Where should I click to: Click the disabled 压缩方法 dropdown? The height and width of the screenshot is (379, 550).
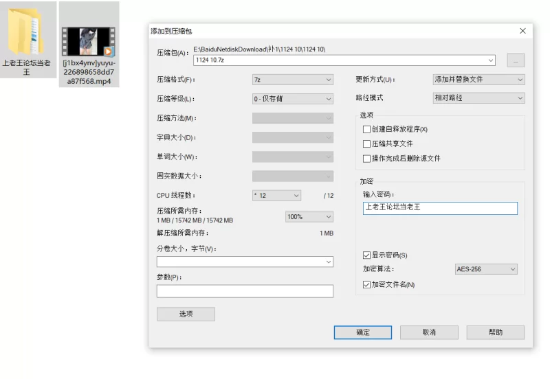pyautogui.click(x=293, y=118)
